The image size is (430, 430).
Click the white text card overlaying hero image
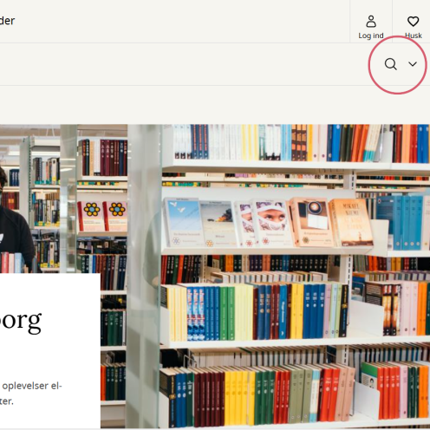point(50,351)
